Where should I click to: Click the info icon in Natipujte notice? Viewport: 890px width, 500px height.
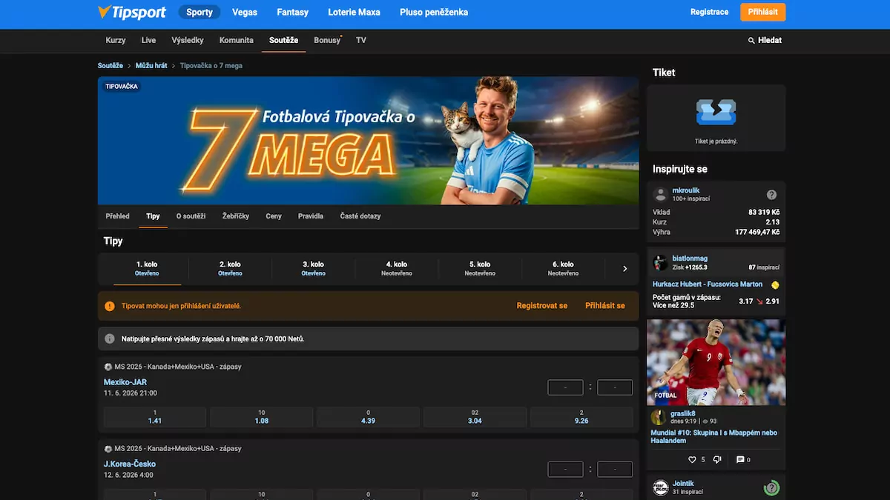coord(110,339)
